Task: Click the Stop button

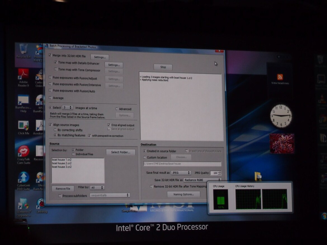Action: point(163,67)
